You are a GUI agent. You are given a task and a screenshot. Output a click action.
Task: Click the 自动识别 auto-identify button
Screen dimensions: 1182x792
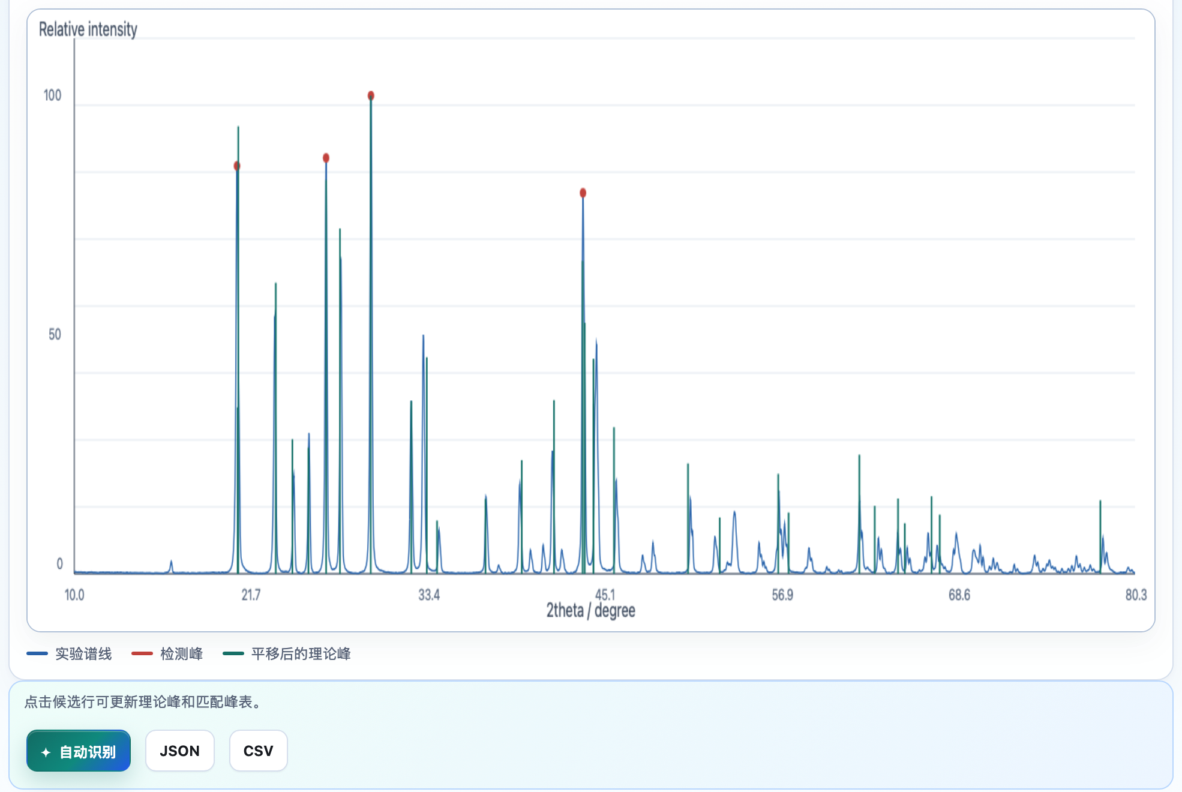point(79,751)
